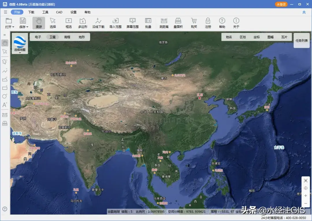Expand the 保存 save dropdown

(27, 27)
